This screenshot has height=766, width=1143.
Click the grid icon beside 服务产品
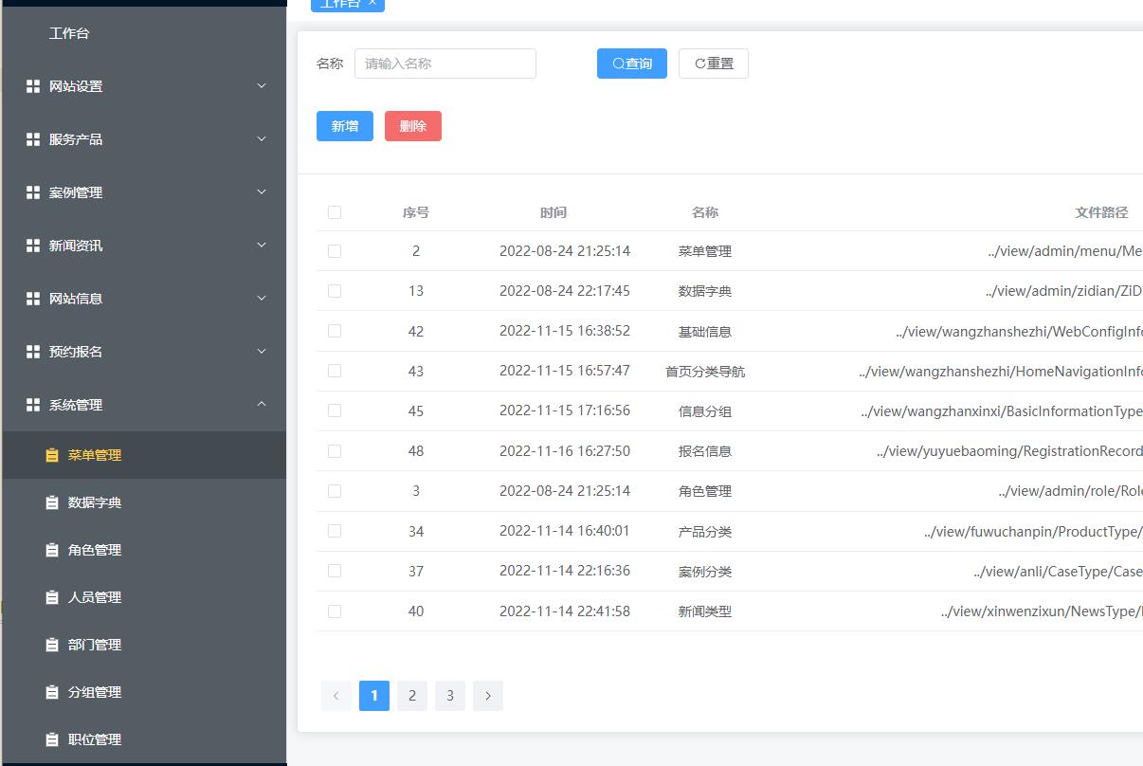click(32, 139)
